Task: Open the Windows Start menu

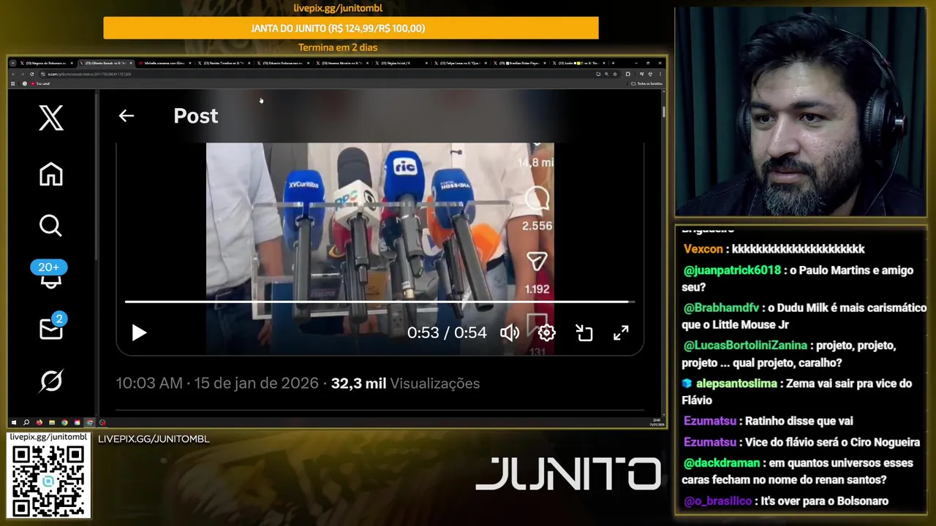Action: click(x=13, y=422)
